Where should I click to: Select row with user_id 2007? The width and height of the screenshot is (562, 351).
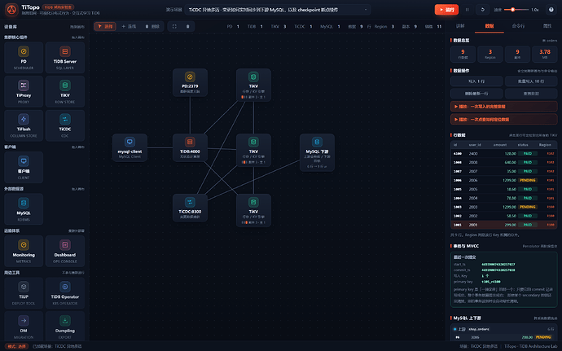[503, 171]
